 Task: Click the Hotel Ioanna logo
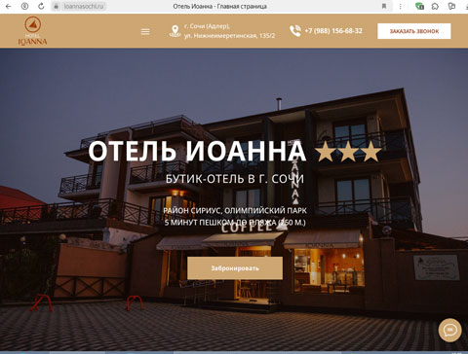(x=32, y=31)
